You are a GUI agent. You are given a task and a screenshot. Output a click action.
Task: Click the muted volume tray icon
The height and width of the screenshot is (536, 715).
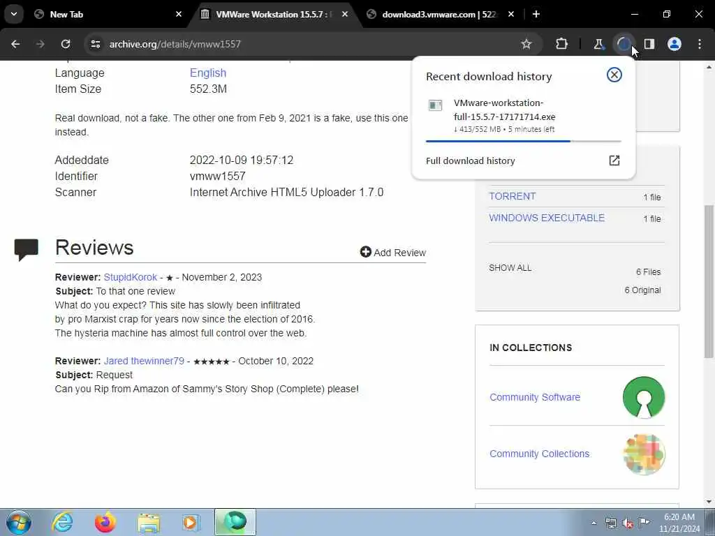(x=628, y=523)
